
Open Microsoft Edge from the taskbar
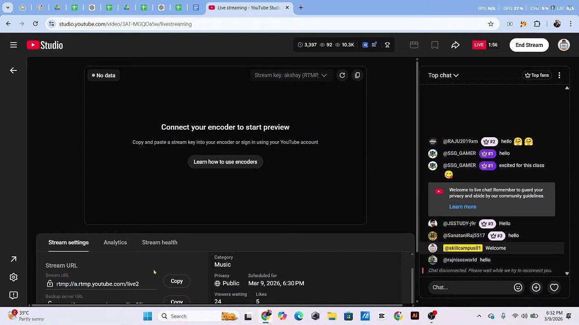click(299, 316)
